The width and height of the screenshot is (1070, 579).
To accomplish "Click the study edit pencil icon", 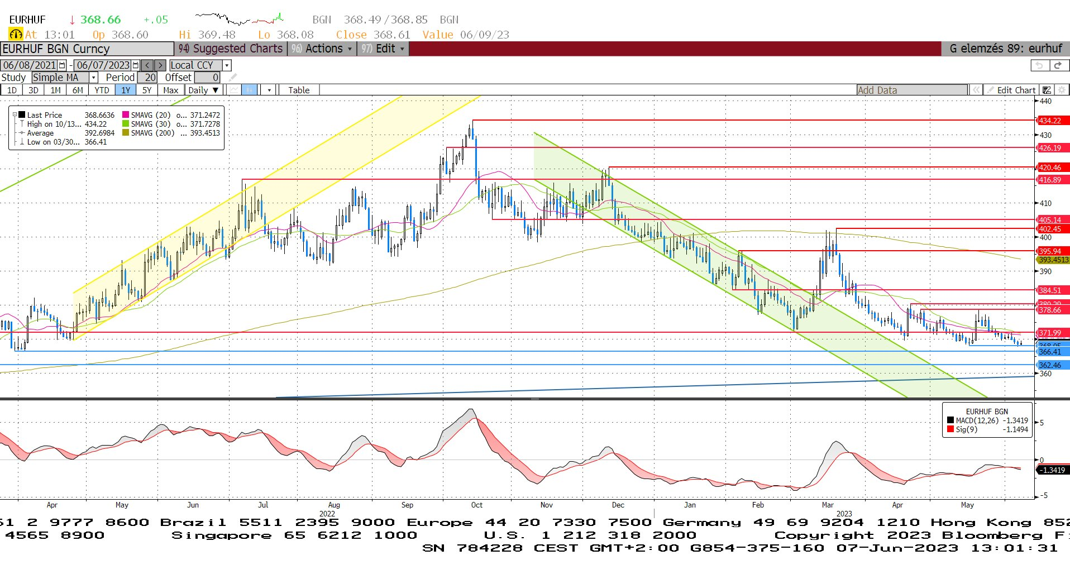I will point(233,78).
